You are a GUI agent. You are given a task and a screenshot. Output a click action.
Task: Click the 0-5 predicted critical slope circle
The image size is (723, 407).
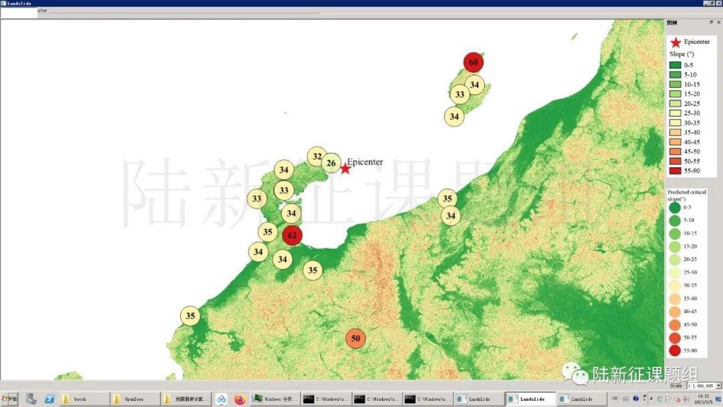[674, 208]
